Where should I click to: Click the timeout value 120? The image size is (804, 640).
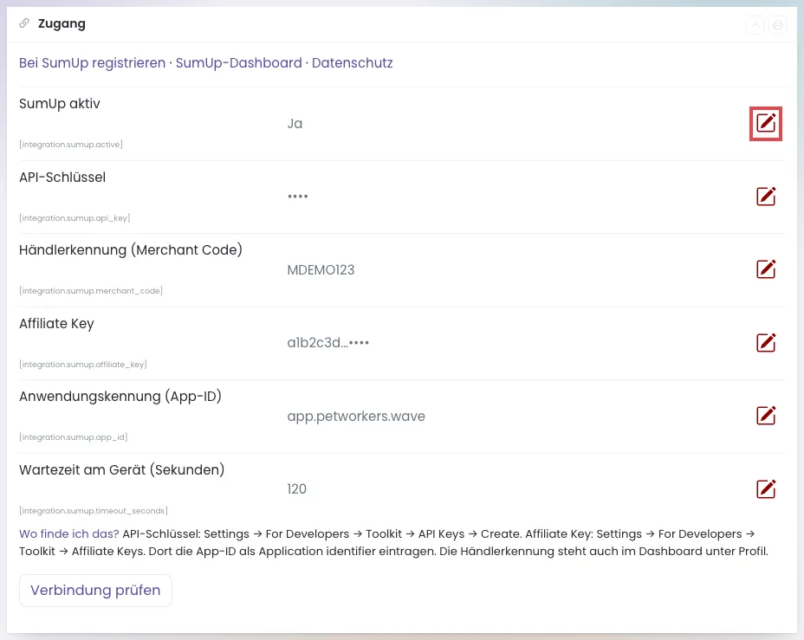coord(297,488)
